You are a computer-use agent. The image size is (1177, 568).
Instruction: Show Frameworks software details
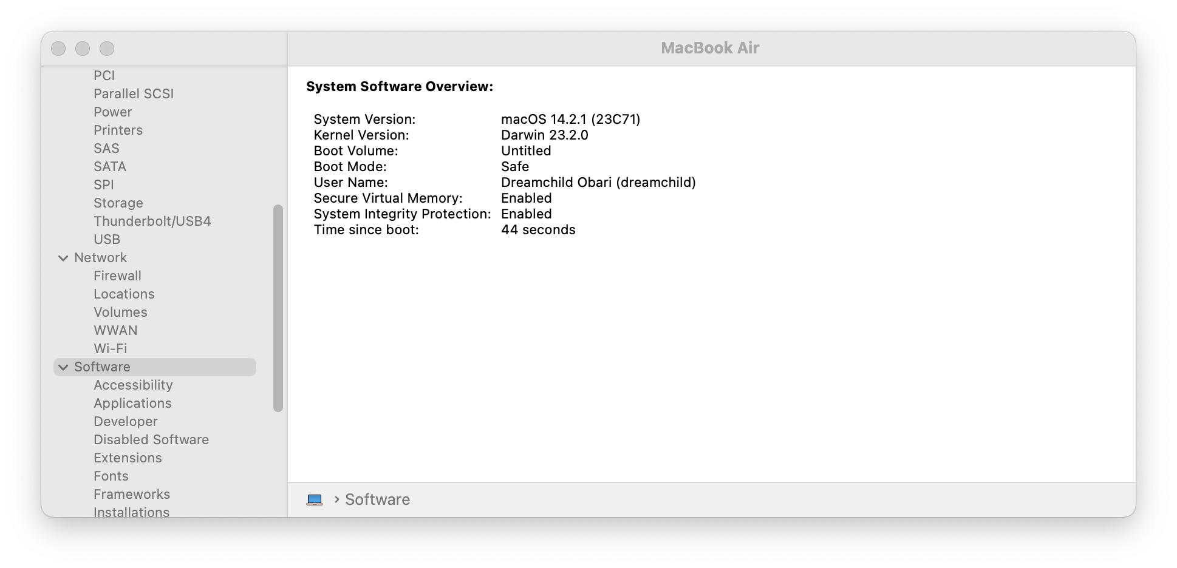click(x=132, y=494)
